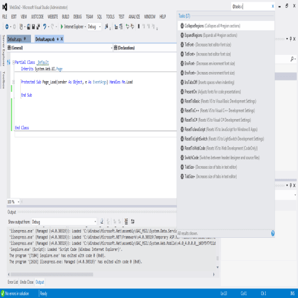Screen dimensions: 298x298
Task: Click the Toggle Bookmark toolbar icon
Action: pos(139,26)
